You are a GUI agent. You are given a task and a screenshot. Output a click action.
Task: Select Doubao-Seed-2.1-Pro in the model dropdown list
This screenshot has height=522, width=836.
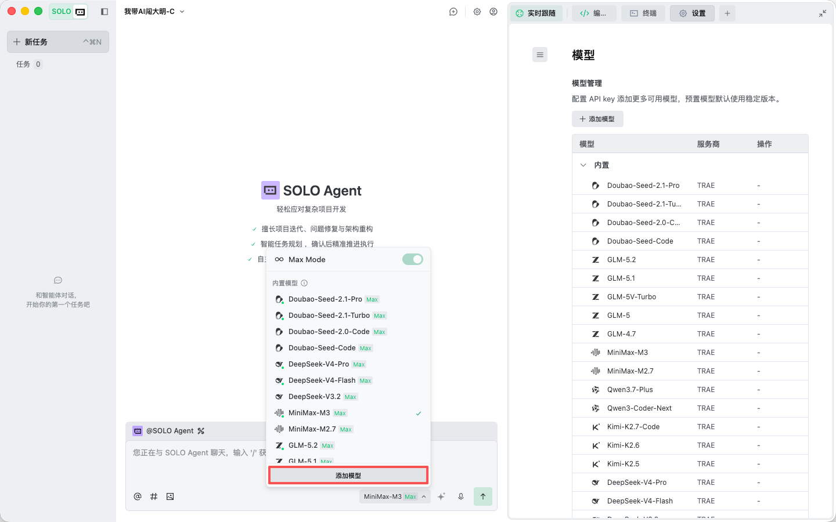pos(348,299)
